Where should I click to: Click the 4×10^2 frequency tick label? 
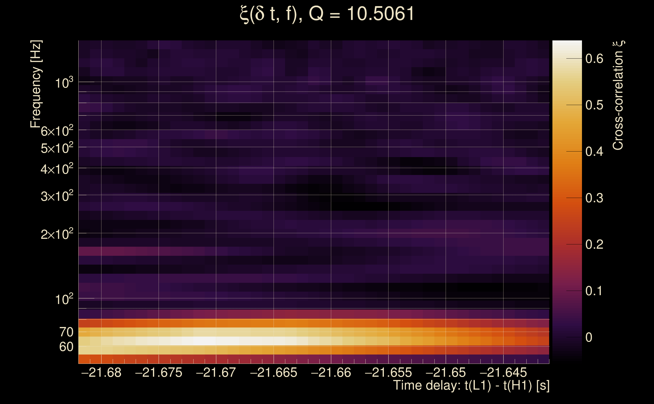coord(57,169)
